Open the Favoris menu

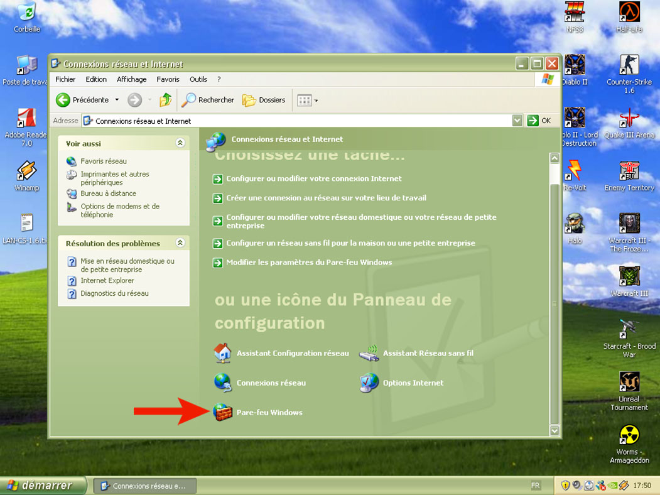[168, 79]
